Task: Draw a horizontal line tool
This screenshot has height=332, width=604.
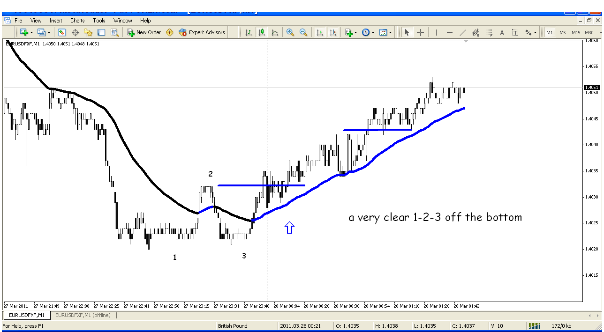Action: pyautogui.click(x=450, y=32)
